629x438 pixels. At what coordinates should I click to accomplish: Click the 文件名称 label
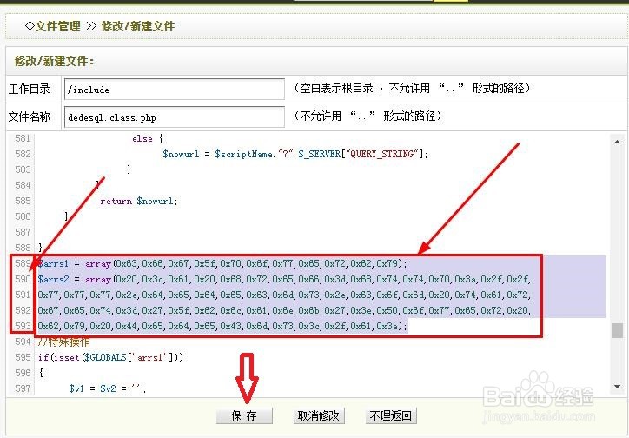point(30,116)
